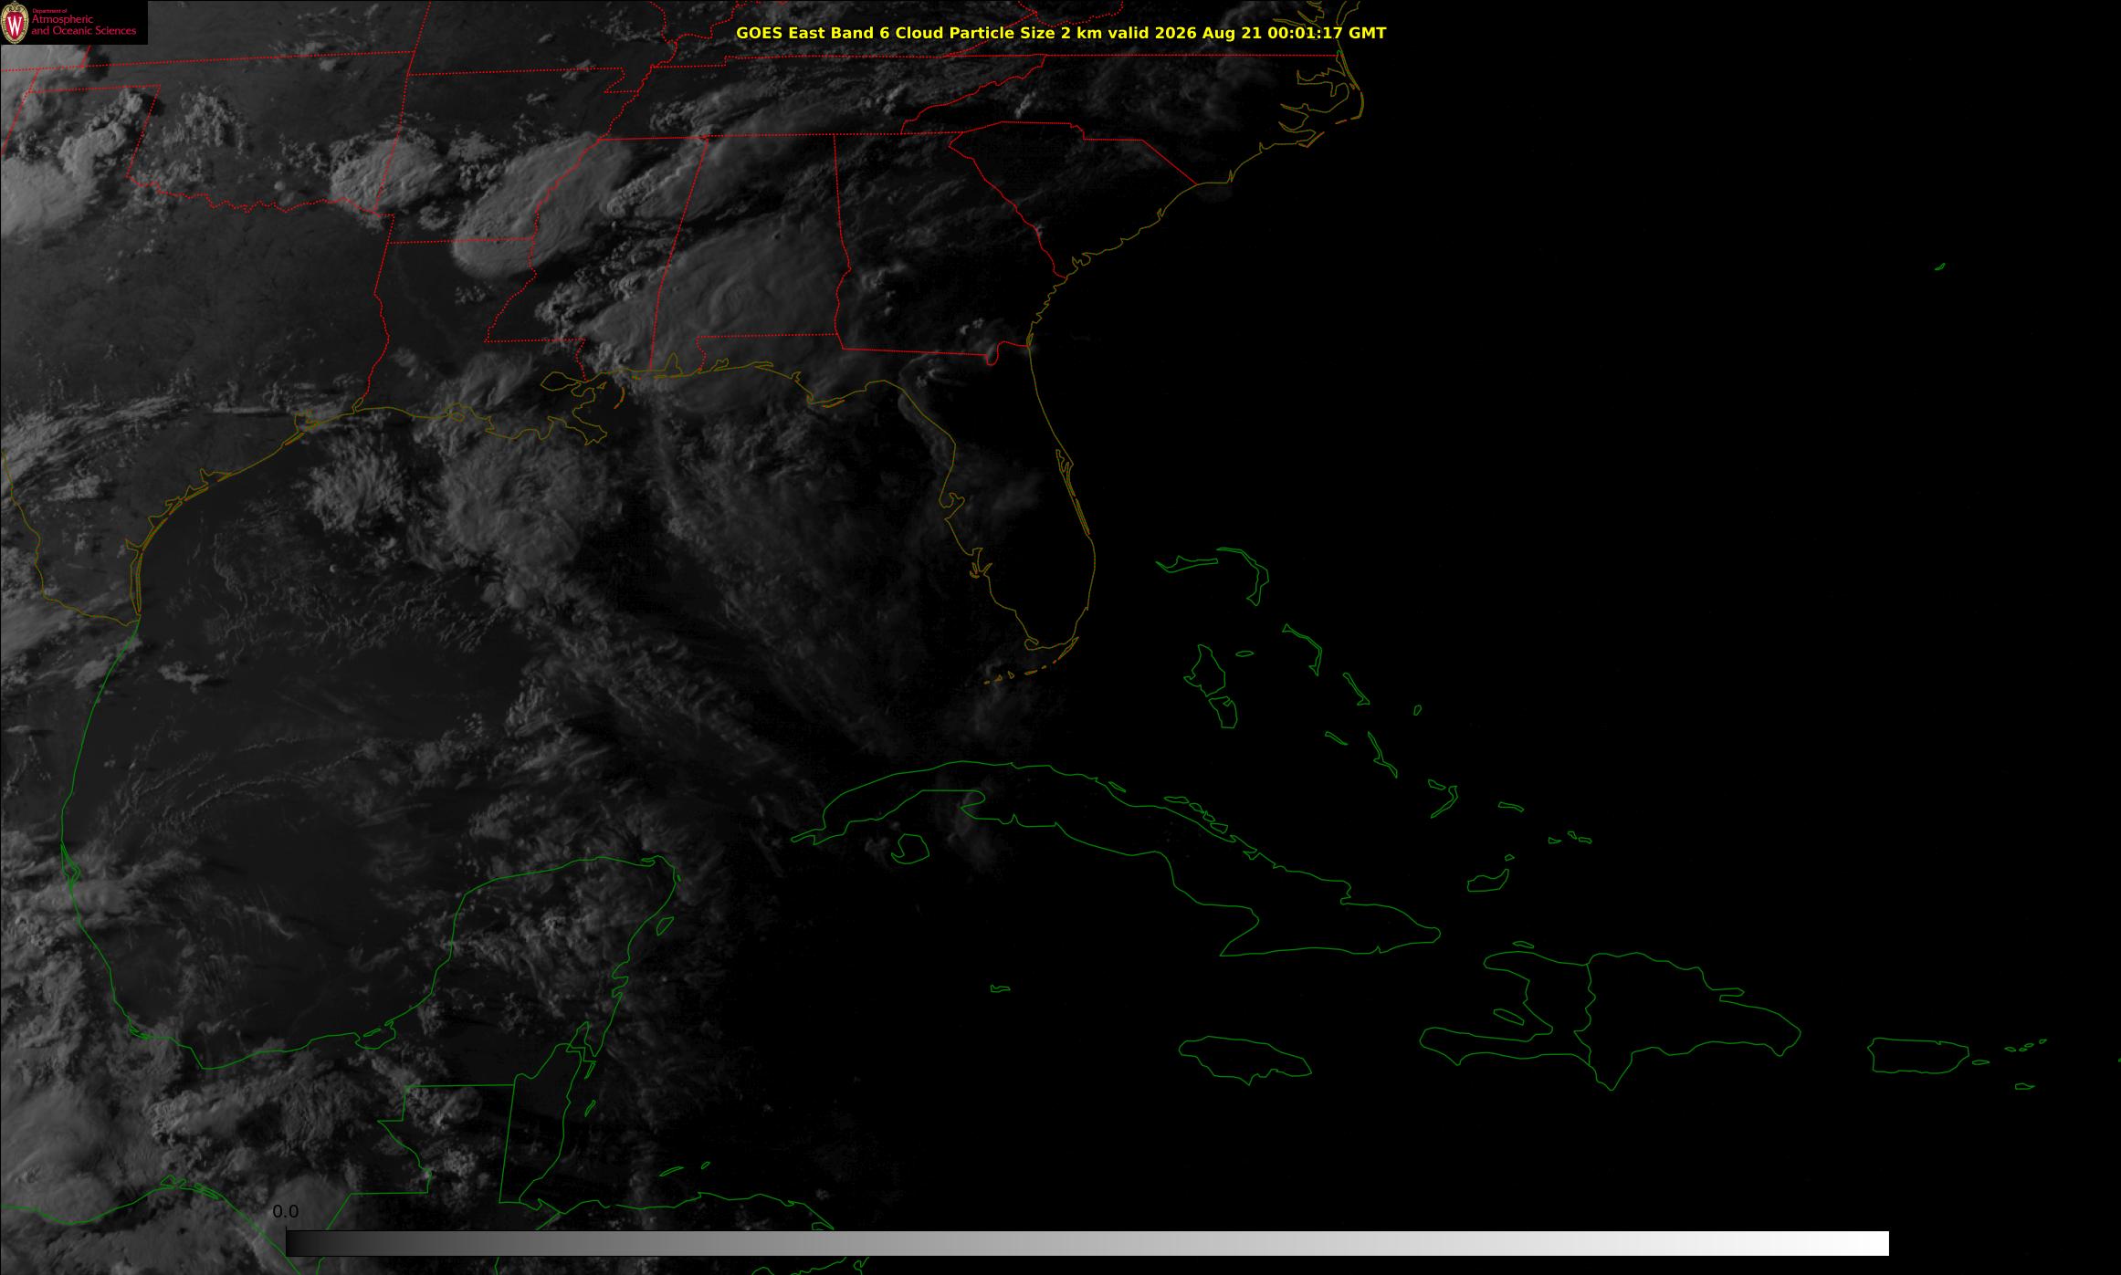Image resolution: width=2121 pixels, height=1275 pixels.
Task: Click the Yucatan Peninsula landmass
Action: [566, 949]
